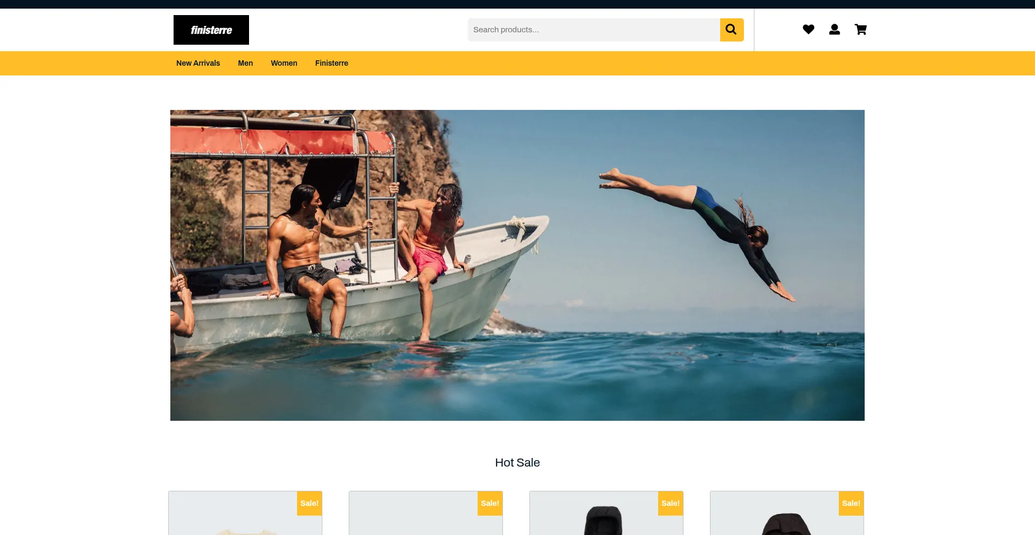Click the finisterre logo
The image size is (1035, 535).
pyautogui.click(x=211, y=30)
